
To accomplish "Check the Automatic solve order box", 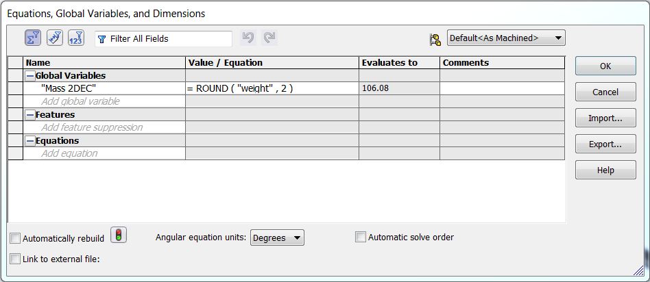I will (x=361, y=238).
